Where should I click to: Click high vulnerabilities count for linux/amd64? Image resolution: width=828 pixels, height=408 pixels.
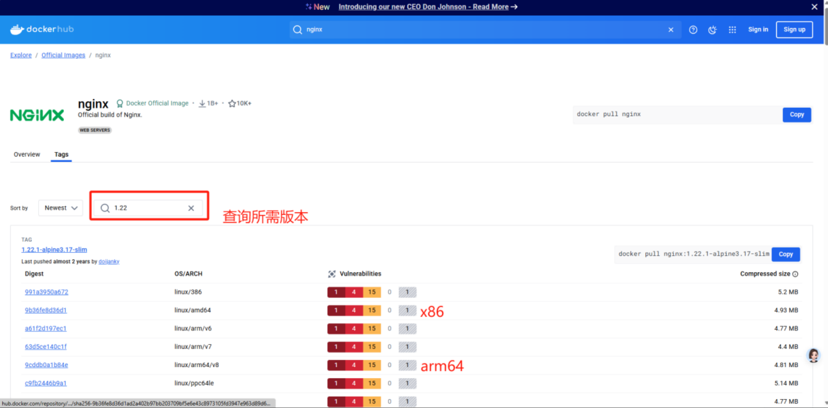click(354, 310)
